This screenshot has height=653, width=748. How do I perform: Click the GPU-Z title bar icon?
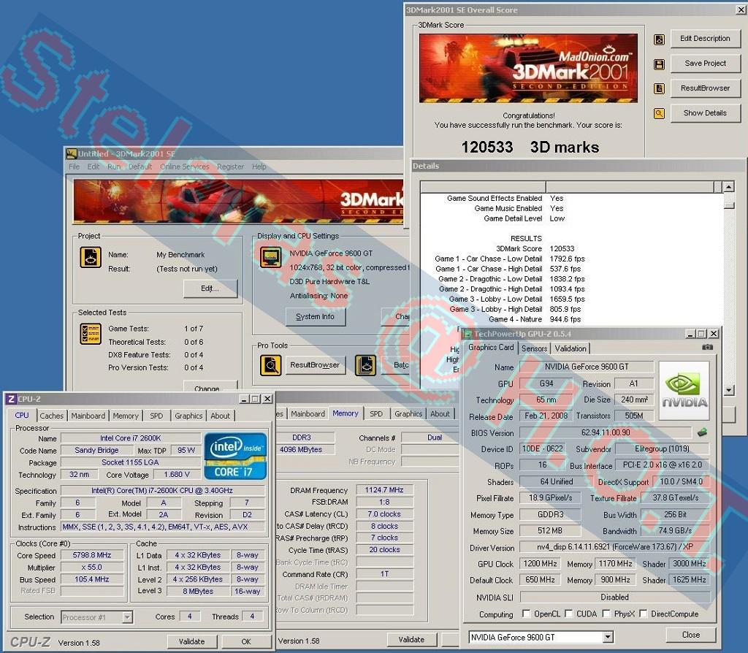[467, 334]
